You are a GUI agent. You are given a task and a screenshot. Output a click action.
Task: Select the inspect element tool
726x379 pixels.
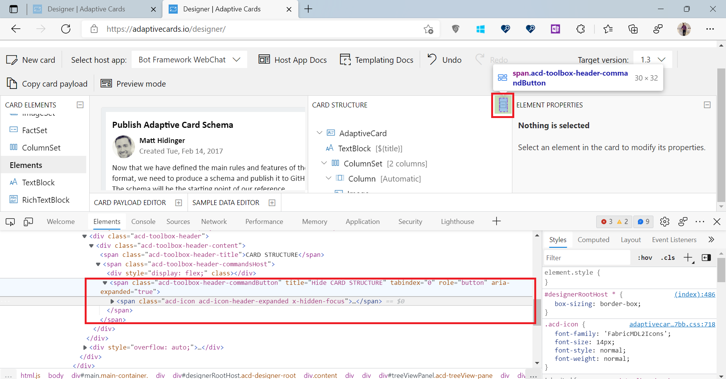[x=10, y=222]
